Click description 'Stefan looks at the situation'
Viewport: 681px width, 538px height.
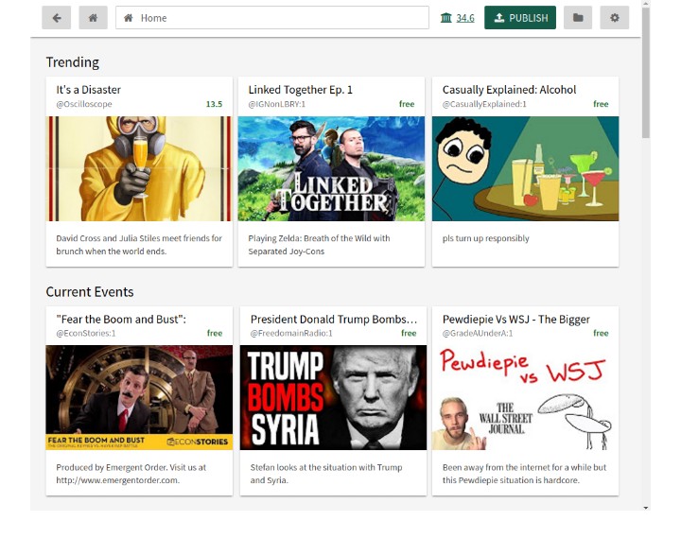[326, 474]
